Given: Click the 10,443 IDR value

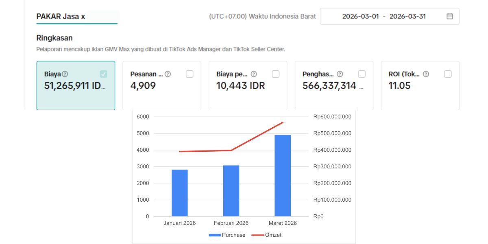Looking at the screenshot, I should point(240,86).
